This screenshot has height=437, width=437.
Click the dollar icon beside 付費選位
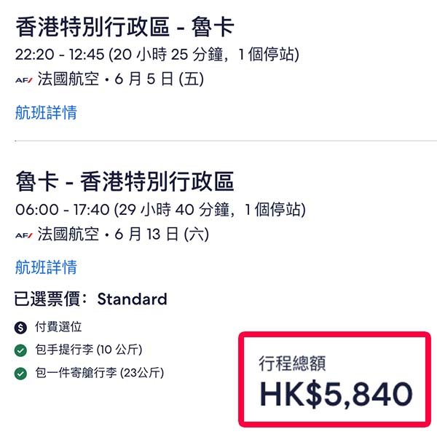click(20, 328)
